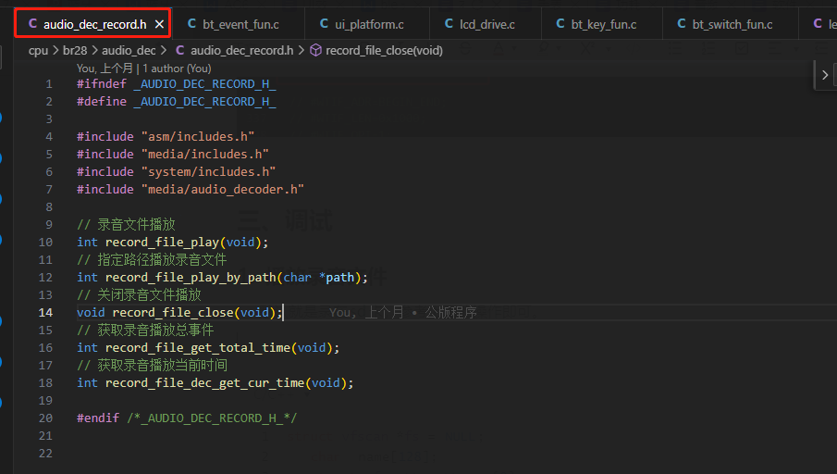Open the bt_switch_fun.c tab
Image resolution: width=837 pixels, height=474 pixels.
click(x=731, y=24)
